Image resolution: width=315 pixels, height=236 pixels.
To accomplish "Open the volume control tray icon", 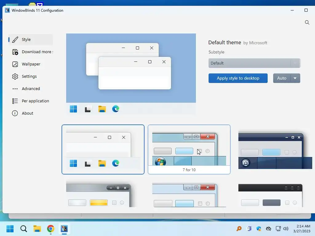I will tap(286, 229).
